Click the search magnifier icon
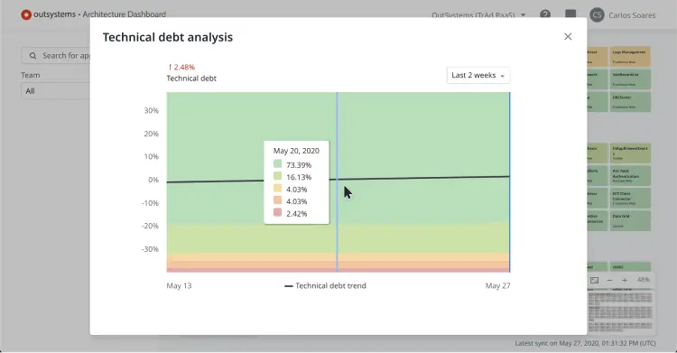This screenshot has height=353, width=677. coord(32,56)
